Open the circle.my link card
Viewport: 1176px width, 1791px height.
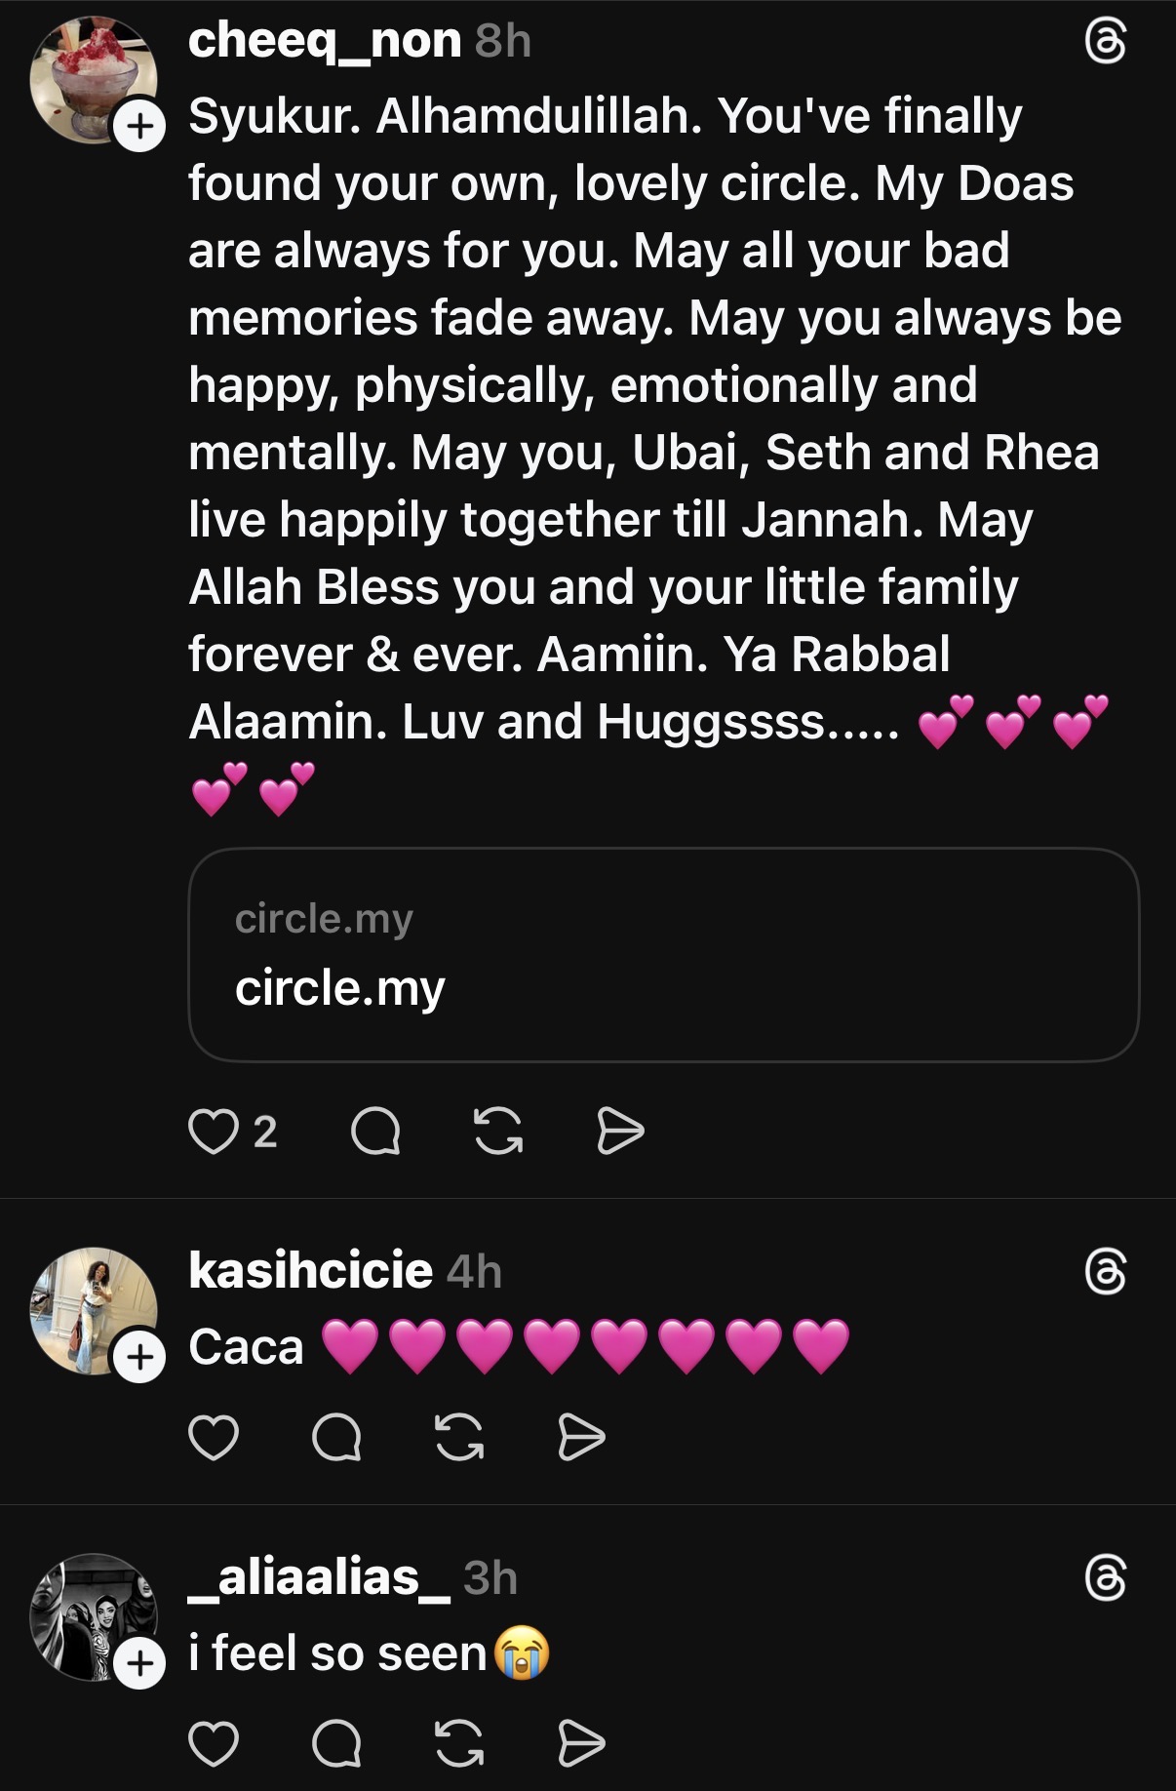(663, 954)
